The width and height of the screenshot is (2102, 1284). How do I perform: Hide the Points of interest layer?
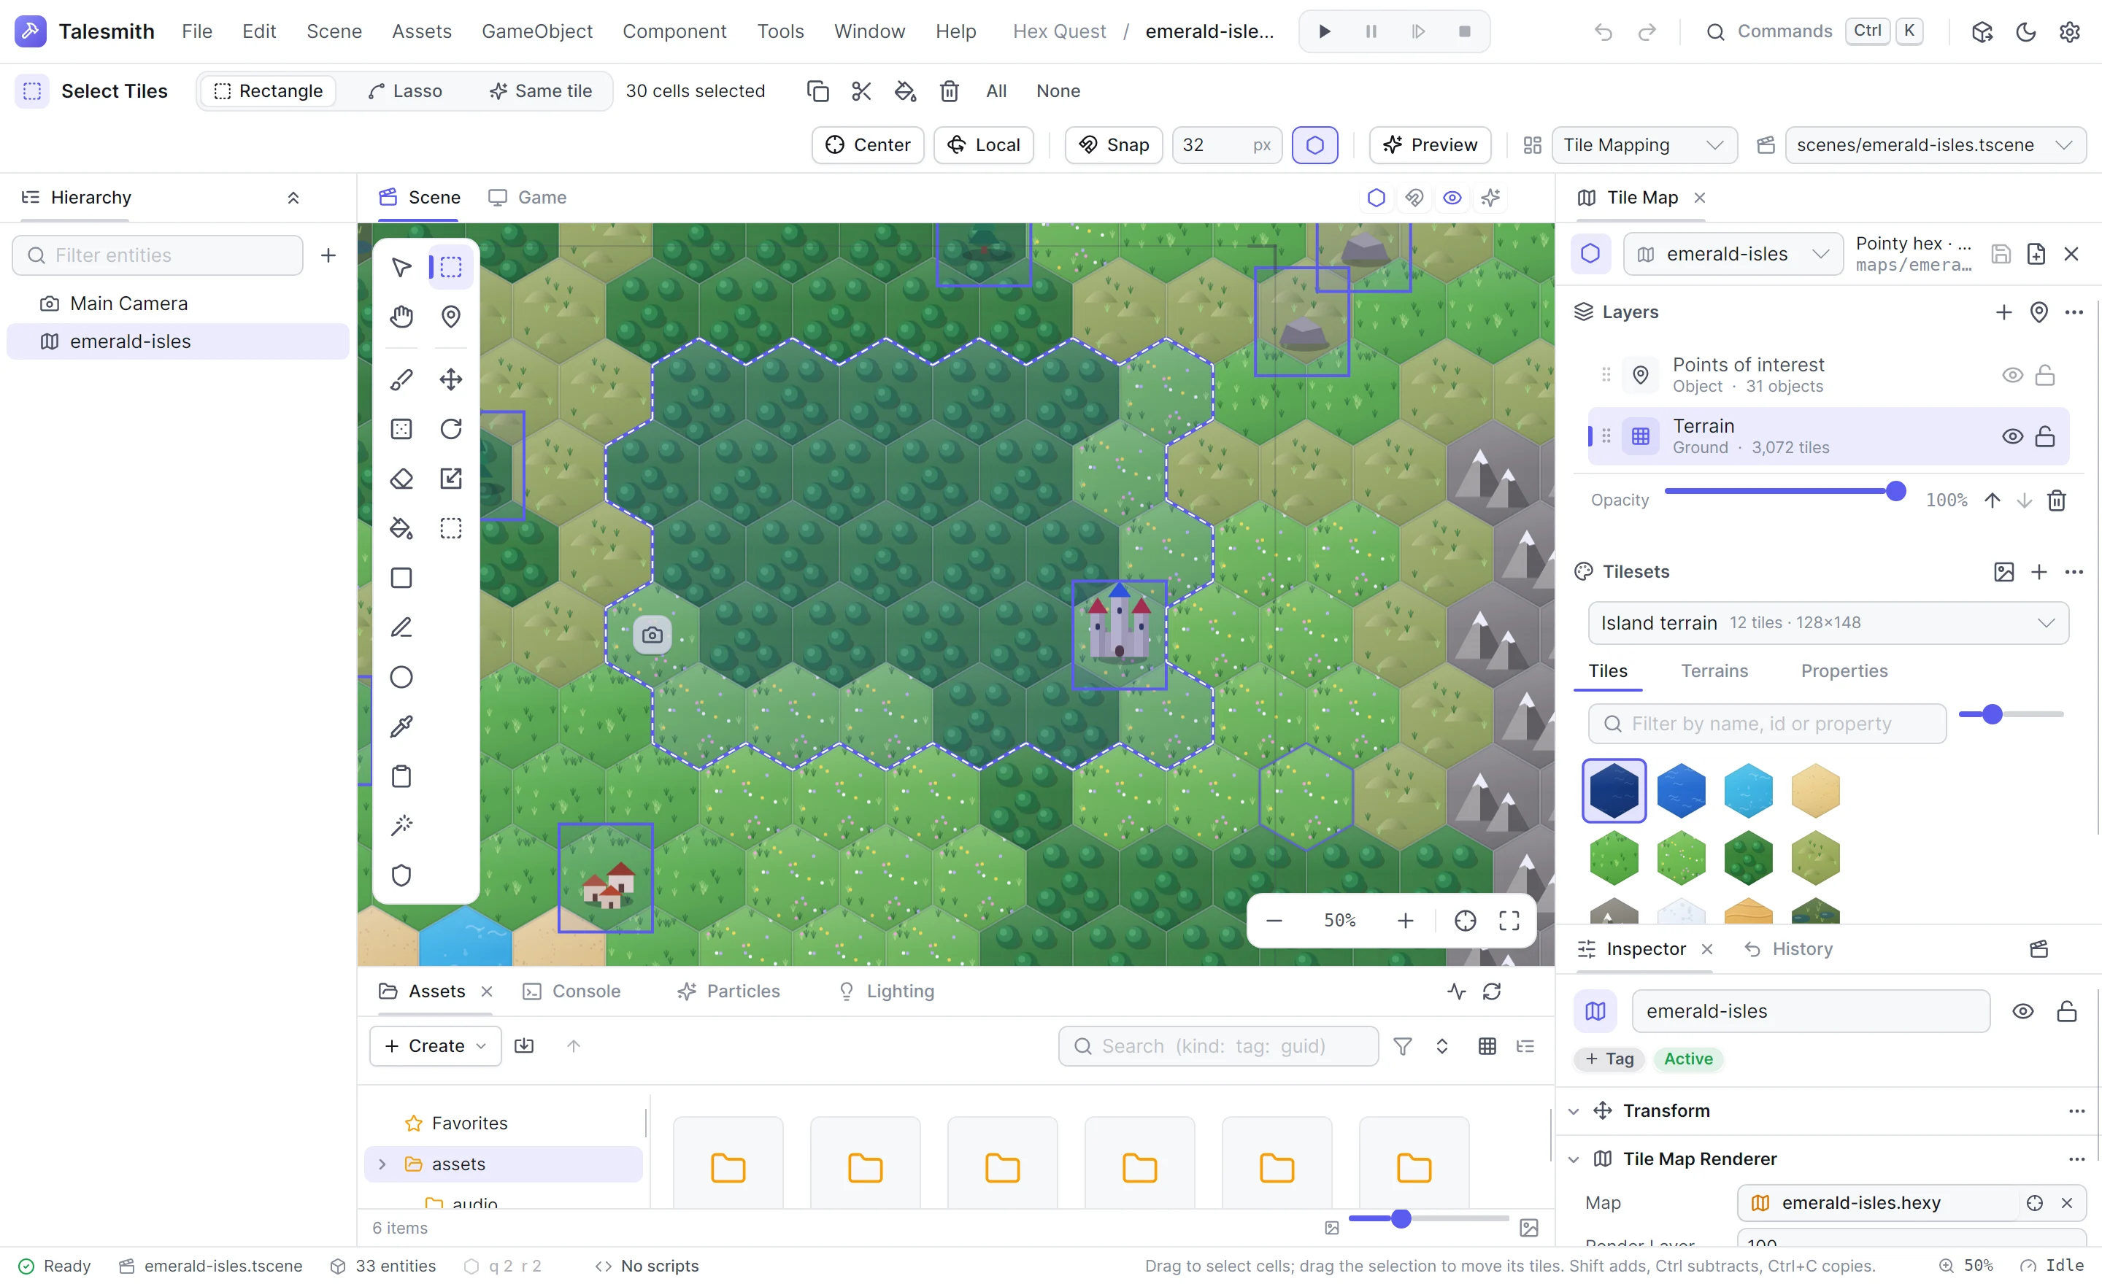2012,375
